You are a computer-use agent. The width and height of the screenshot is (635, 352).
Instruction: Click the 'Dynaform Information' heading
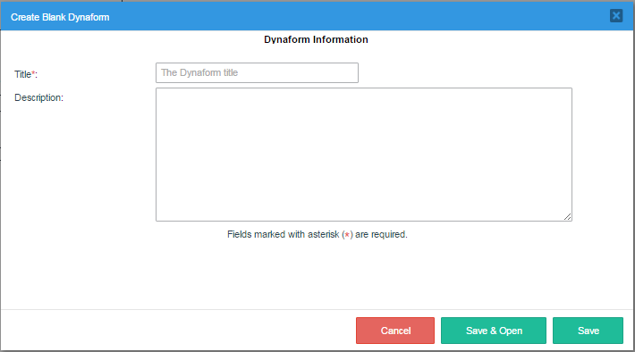point(316,39)
